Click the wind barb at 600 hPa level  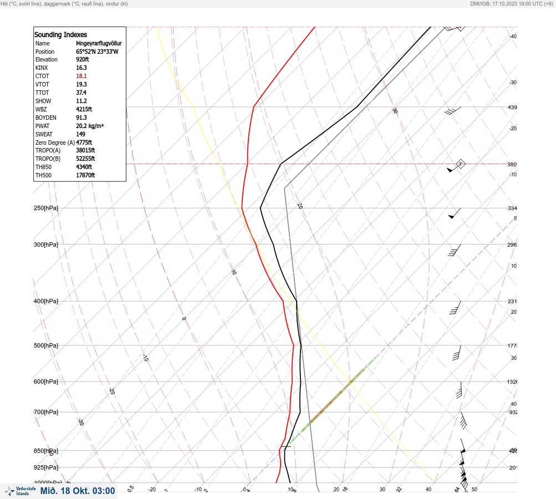pos(459,390)
